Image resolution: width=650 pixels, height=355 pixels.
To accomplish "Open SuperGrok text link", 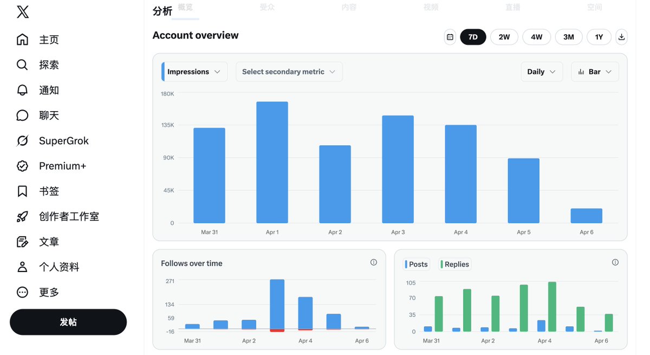I will pos(64,141).
